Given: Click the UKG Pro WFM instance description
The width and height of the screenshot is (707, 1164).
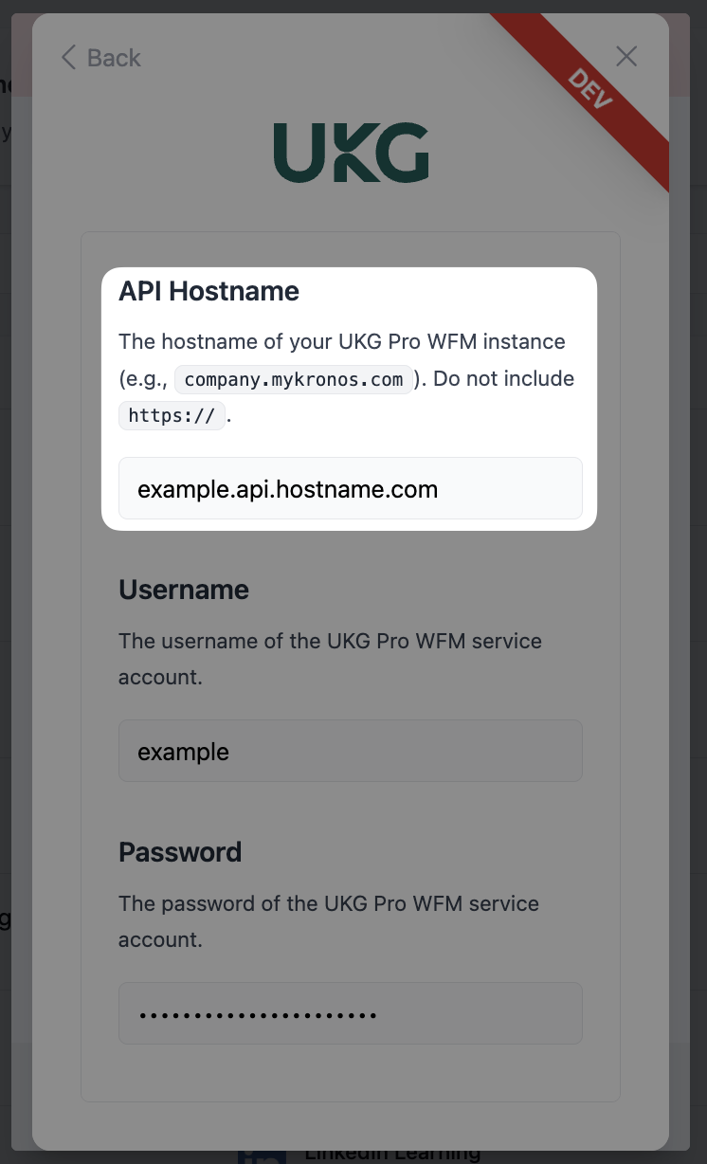Looking at the screenshot, I should [341, 342].
